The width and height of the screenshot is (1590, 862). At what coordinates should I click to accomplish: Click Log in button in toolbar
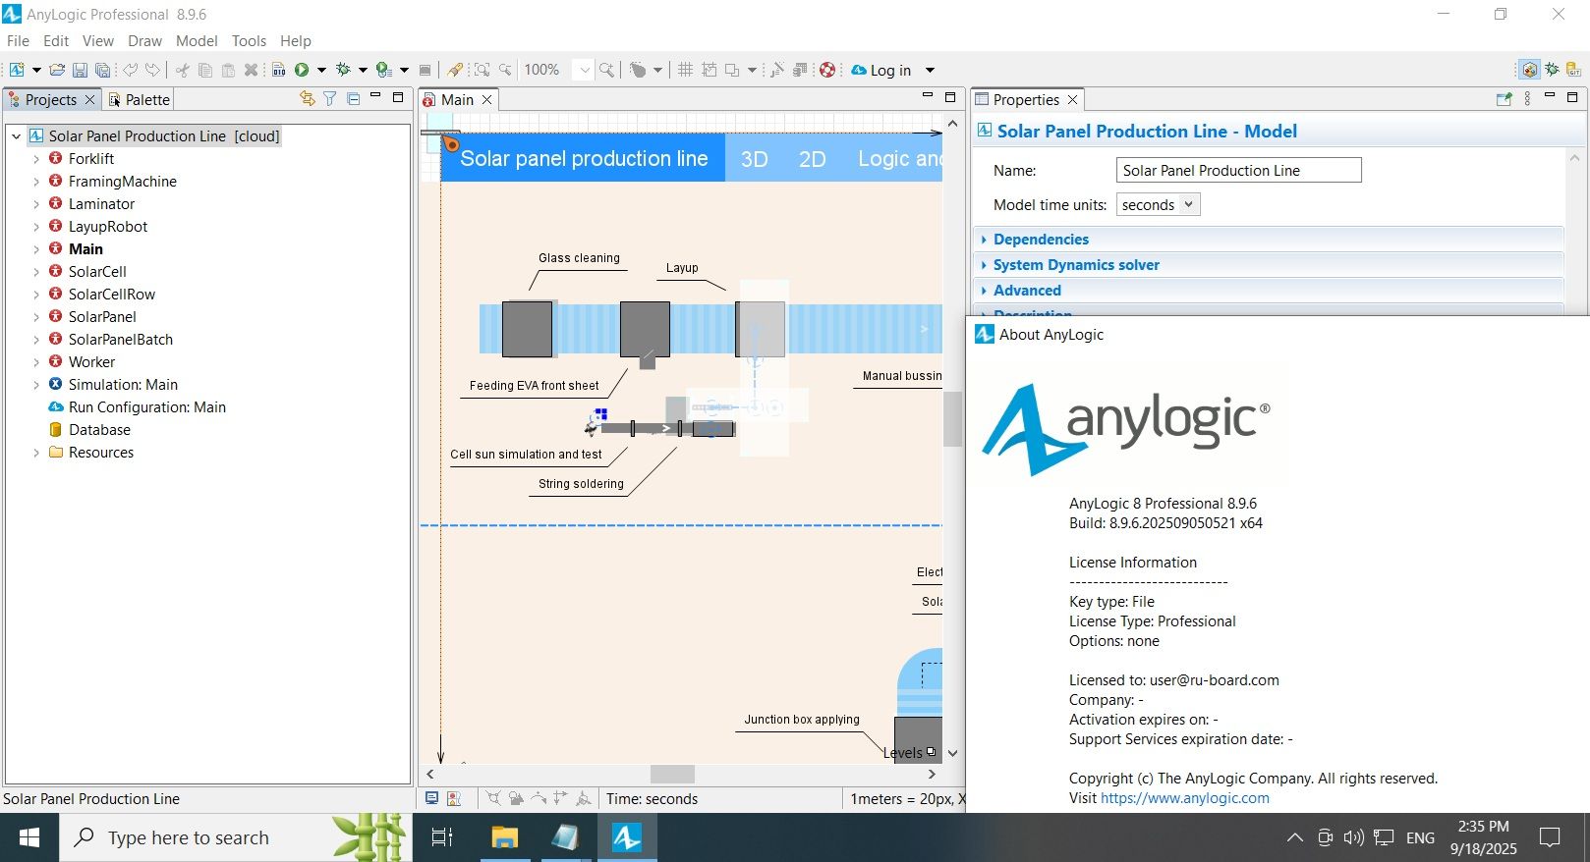point(889,71)
